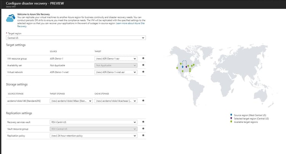Click info icon for storage settings row
286x154 pixels.
point(143,100)
